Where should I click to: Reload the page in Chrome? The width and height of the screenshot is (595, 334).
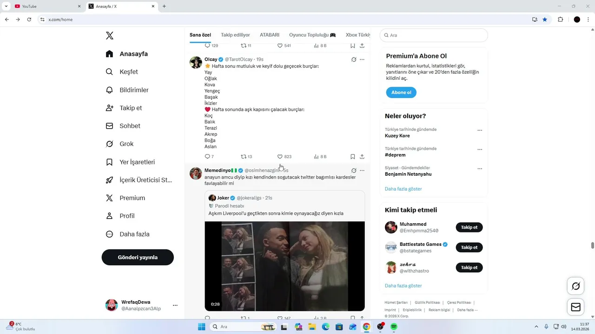(x=29, y=19)
